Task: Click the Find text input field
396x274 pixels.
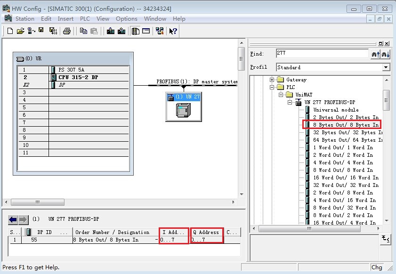Action: click(x=322, y=54)
